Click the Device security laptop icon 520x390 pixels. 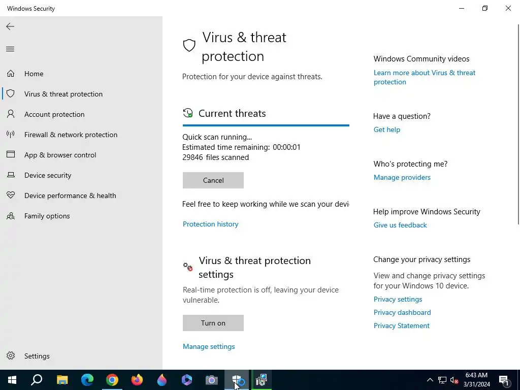click(11, 175)
